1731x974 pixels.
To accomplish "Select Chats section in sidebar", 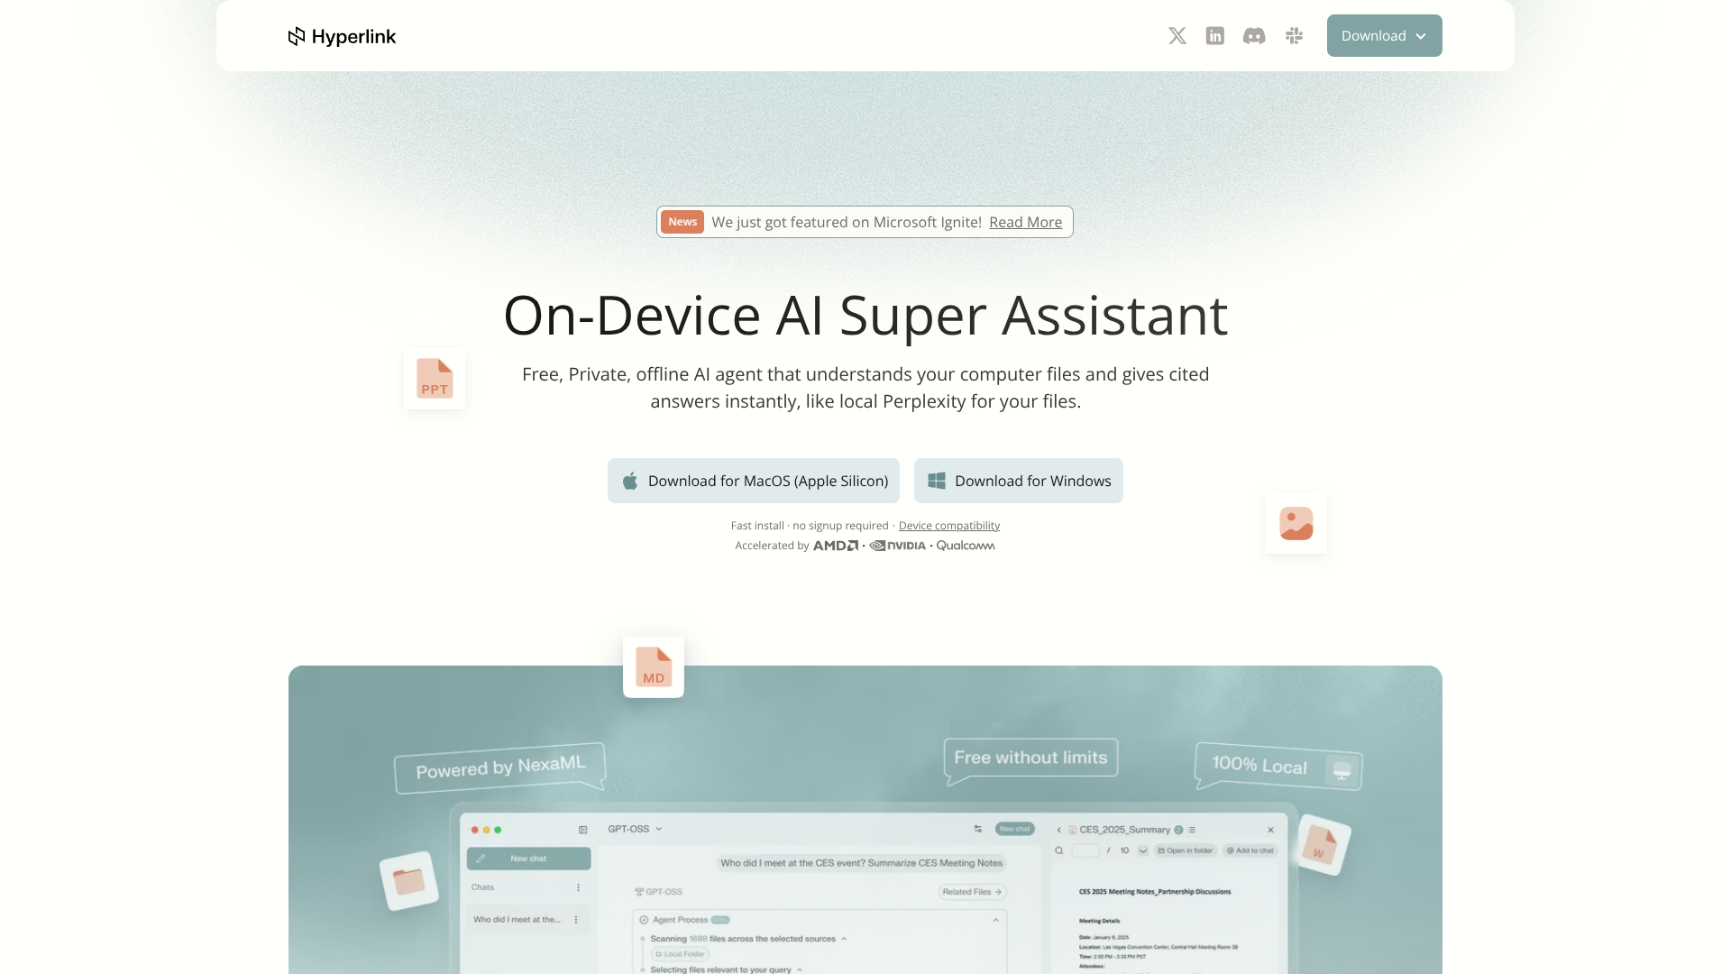I will 482,887.
